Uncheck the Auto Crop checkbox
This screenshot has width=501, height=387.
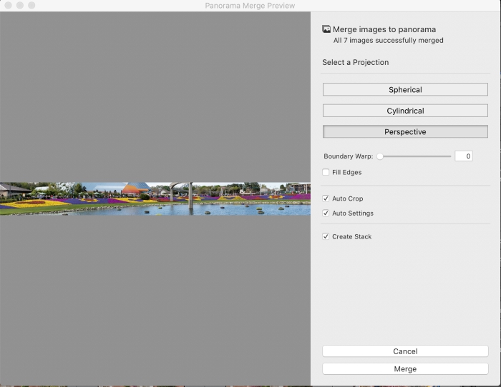(326, 198)
